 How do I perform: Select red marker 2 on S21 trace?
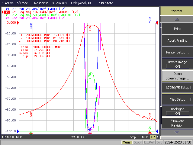[31, 114]
